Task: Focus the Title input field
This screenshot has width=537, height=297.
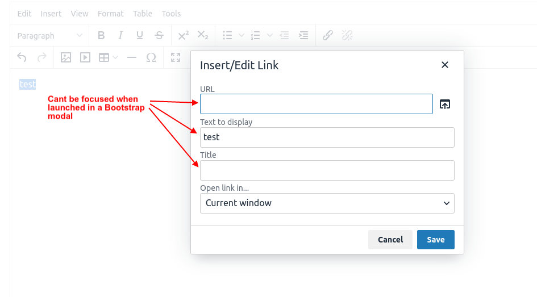Action: [x=327, y=170]
